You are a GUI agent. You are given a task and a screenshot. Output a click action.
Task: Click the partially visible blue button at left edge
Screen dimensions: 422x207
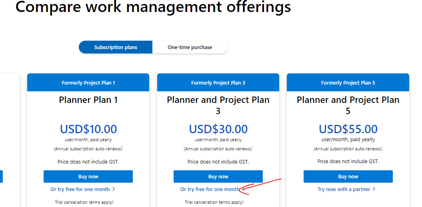click(1, 177)
